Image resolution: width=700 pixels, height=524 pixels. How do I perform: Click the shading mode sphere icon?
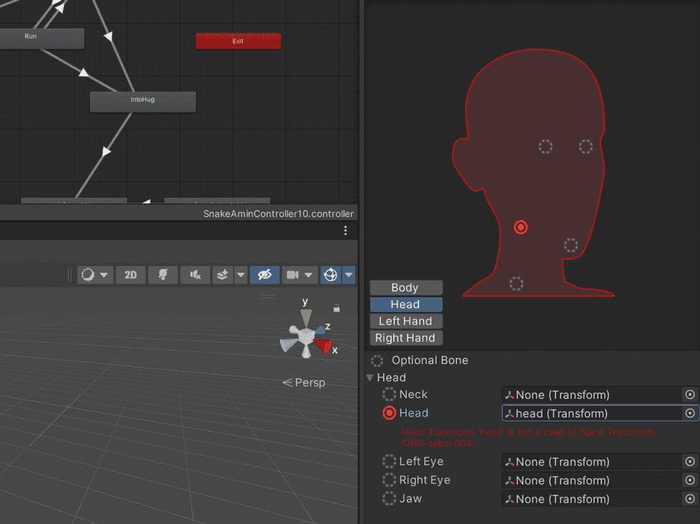[x=88, y=275]
